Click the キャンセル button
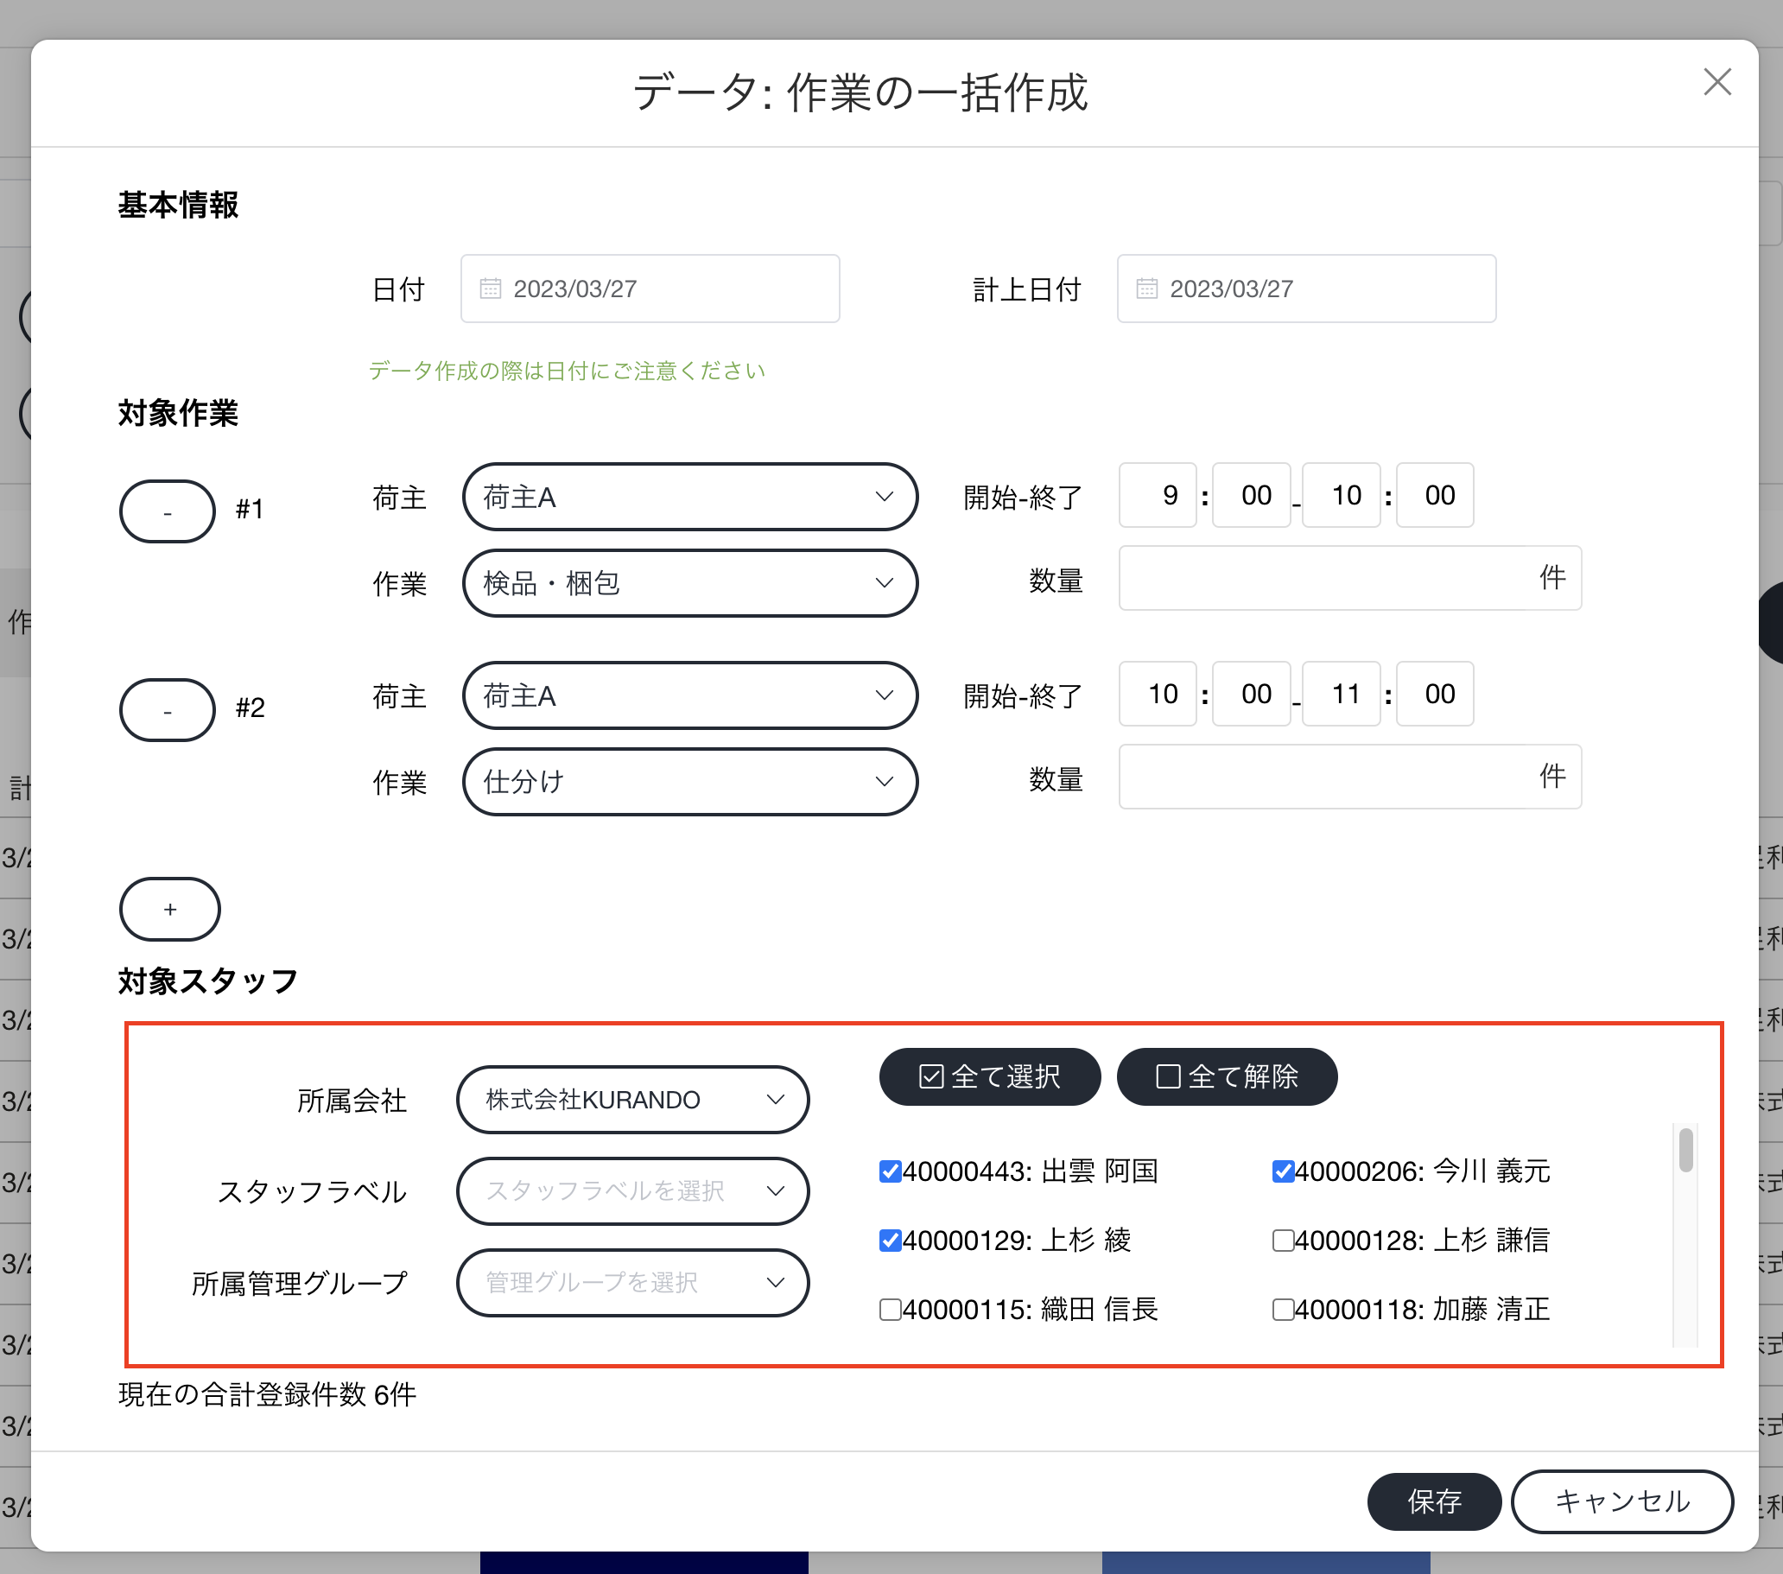This screenshot has height=1574, width=1783. 1622,1501
